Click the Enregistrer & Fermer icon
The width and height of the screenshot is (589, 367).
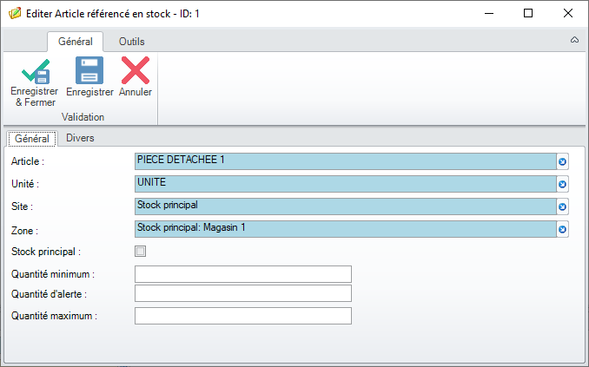tap(35, 71)
